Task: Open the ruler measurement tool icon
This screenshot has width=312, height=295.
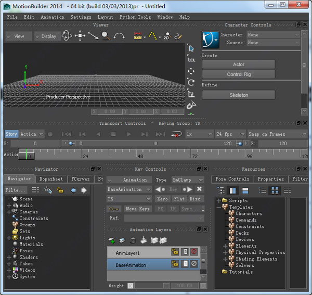Action: point(138,35)
